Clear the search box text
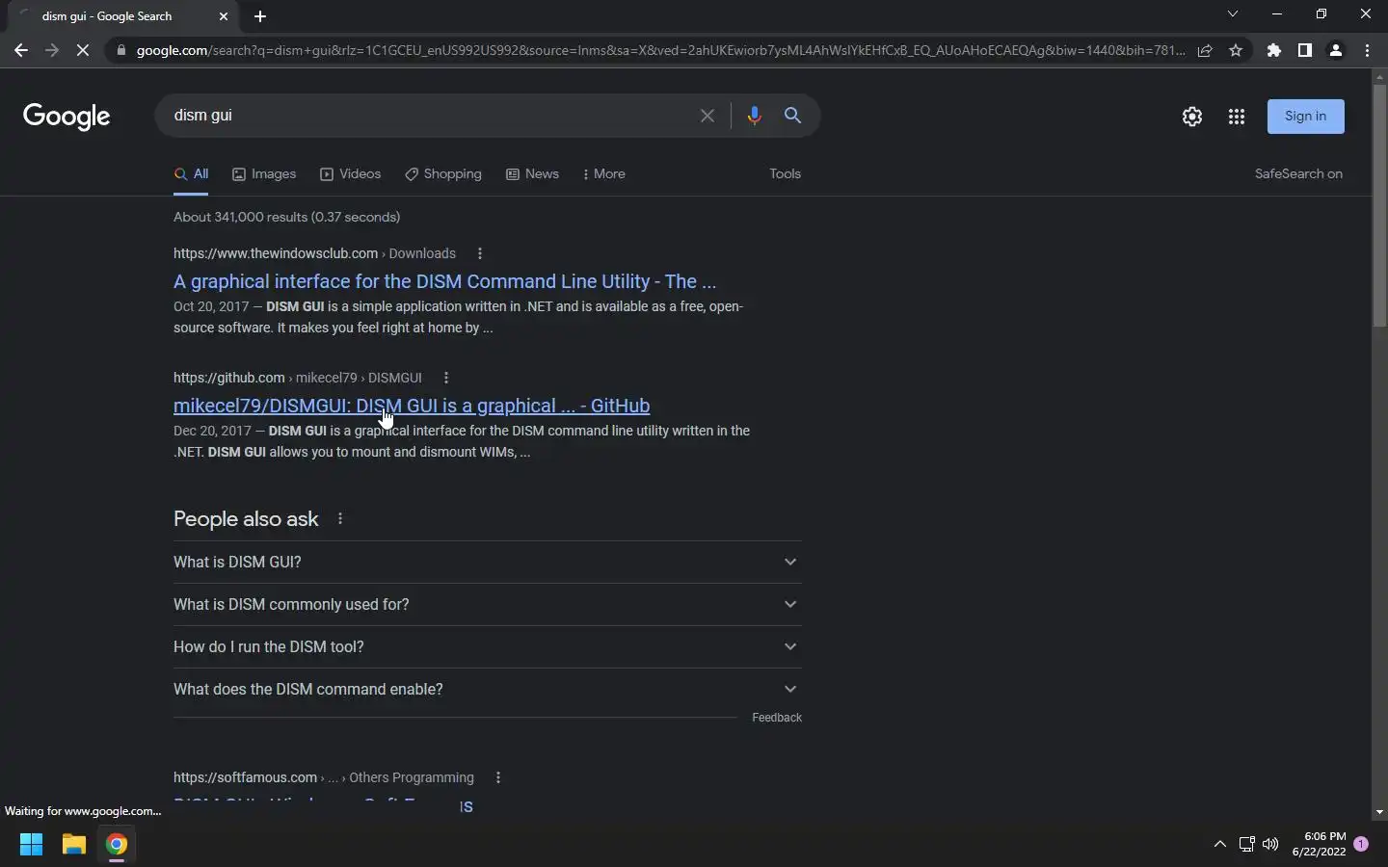Screen dimensions: 1388x867 point(707,116)
